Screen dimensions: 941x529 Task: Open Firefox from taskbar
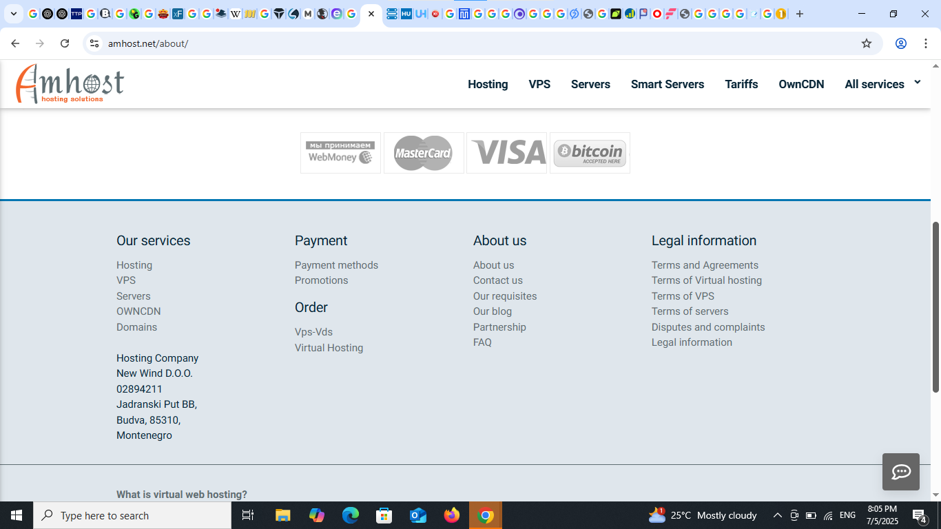[452, 515]
